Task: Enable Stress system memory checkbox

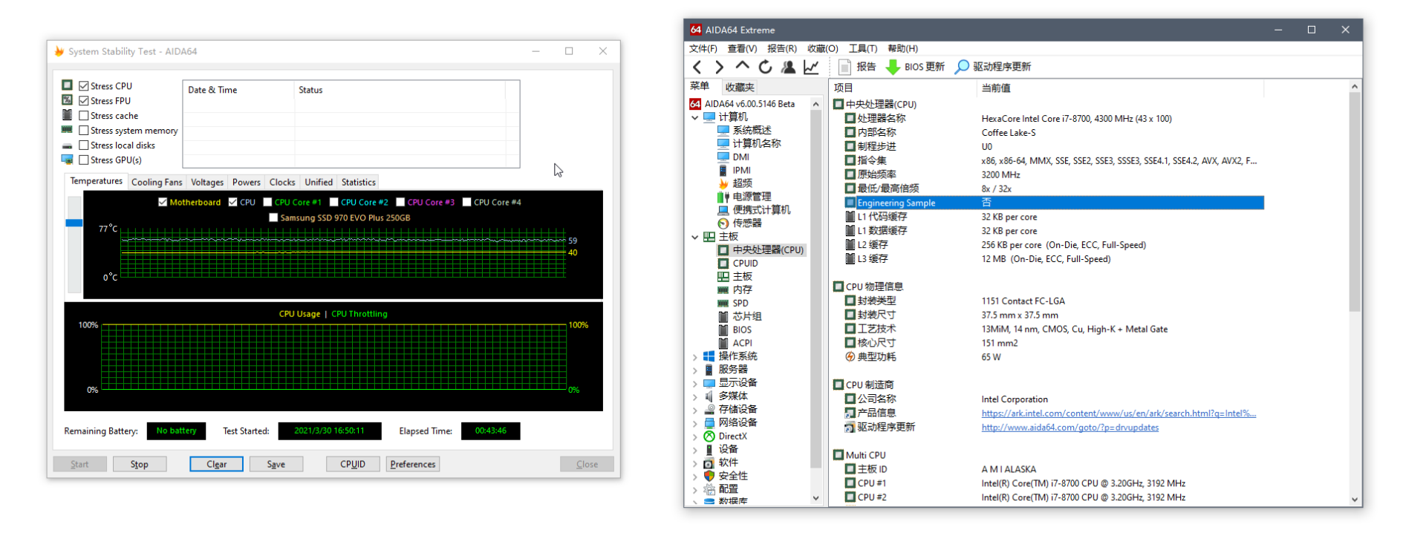Action: pyautogui.click(x=84, y=131)
